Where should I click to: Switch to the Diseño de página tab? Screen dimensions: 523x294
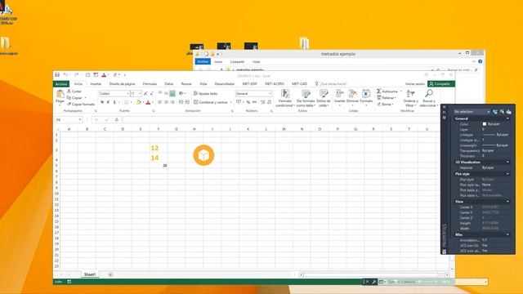(122, 84)
